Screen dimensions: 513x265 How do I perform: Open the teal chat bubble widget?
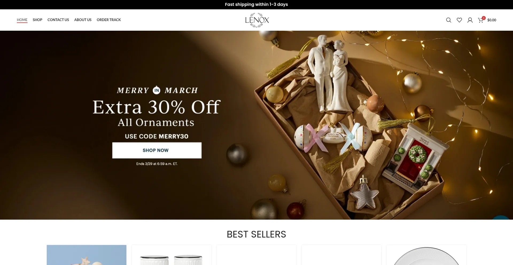[x=501, y=217]
